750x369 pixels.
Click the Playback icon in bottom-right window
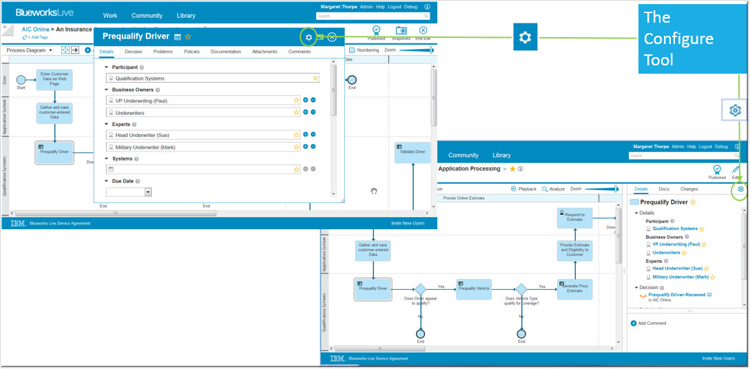point(514,189)
